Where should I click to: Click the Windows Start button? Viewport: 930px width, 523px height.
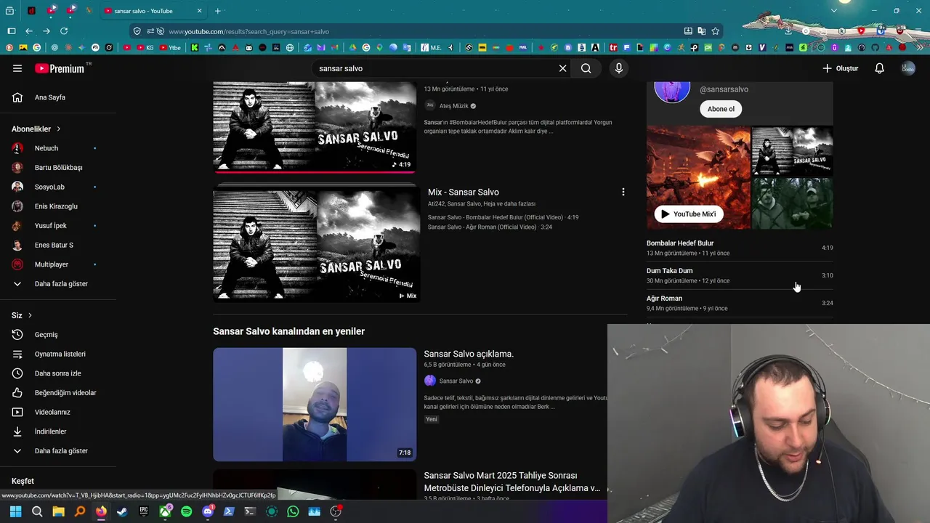tap(15, 511)
